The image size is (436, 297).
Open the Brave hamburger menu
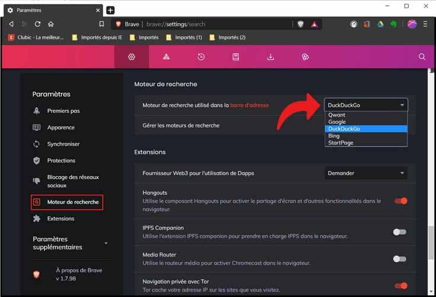point(425,24)
